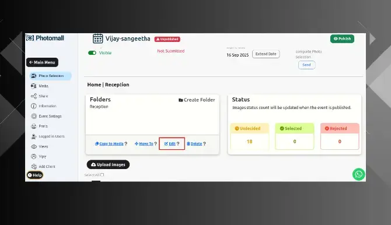Click the help question mark beside Move To

pos(156,144)
